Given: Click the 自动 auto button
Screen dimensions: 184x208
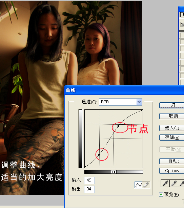Looking at the screenshot, I should click(x=172, y=161).
